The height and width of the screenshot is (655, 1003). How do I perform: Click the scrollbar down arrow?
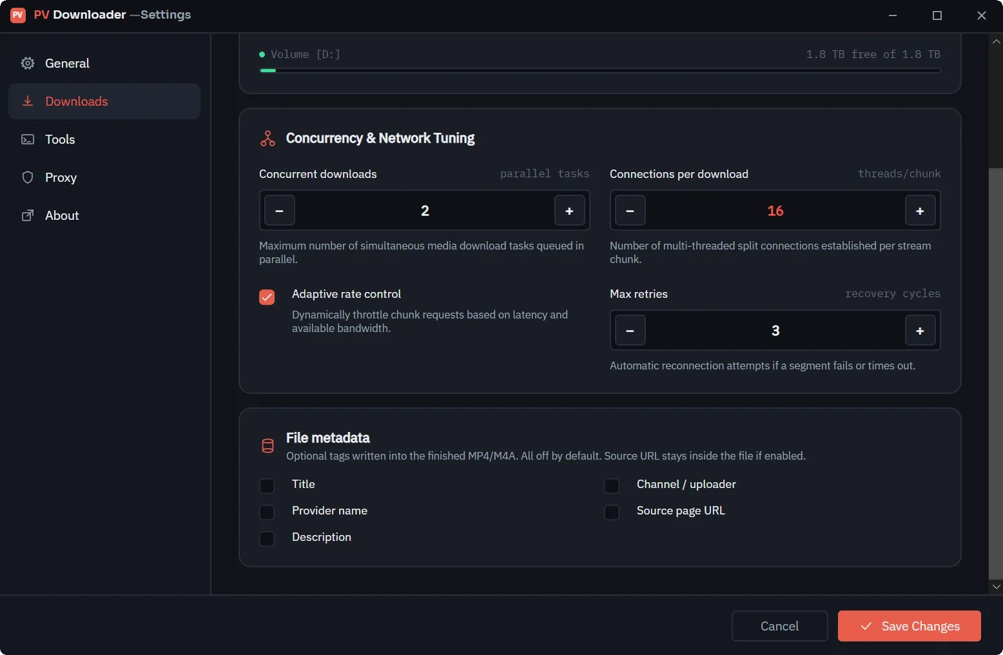coord(996,587)
